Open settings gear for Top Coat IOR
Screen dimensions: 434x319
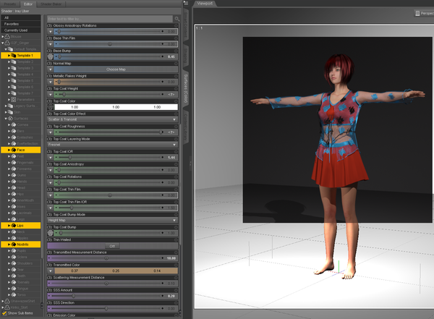(x=176, y=151)
